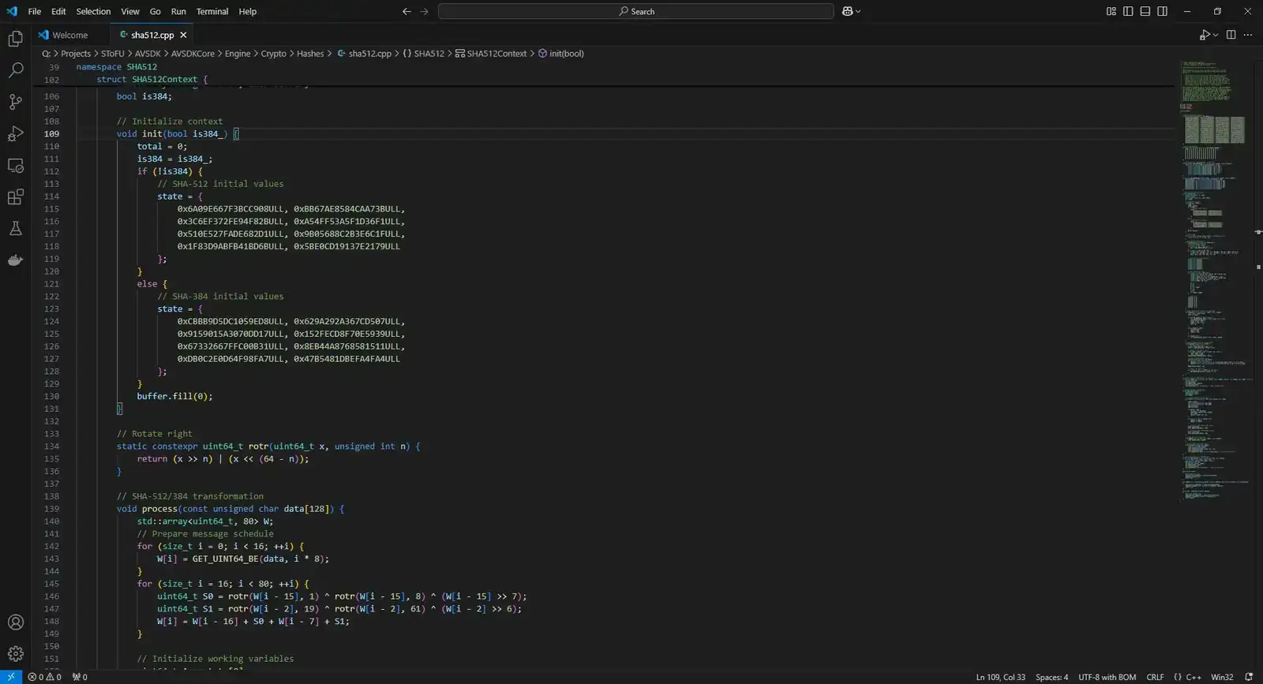Click the UTF-8 with BOM encoding button
Image resolution: width=1263 pixels, height=684 pixels.
1107,677
